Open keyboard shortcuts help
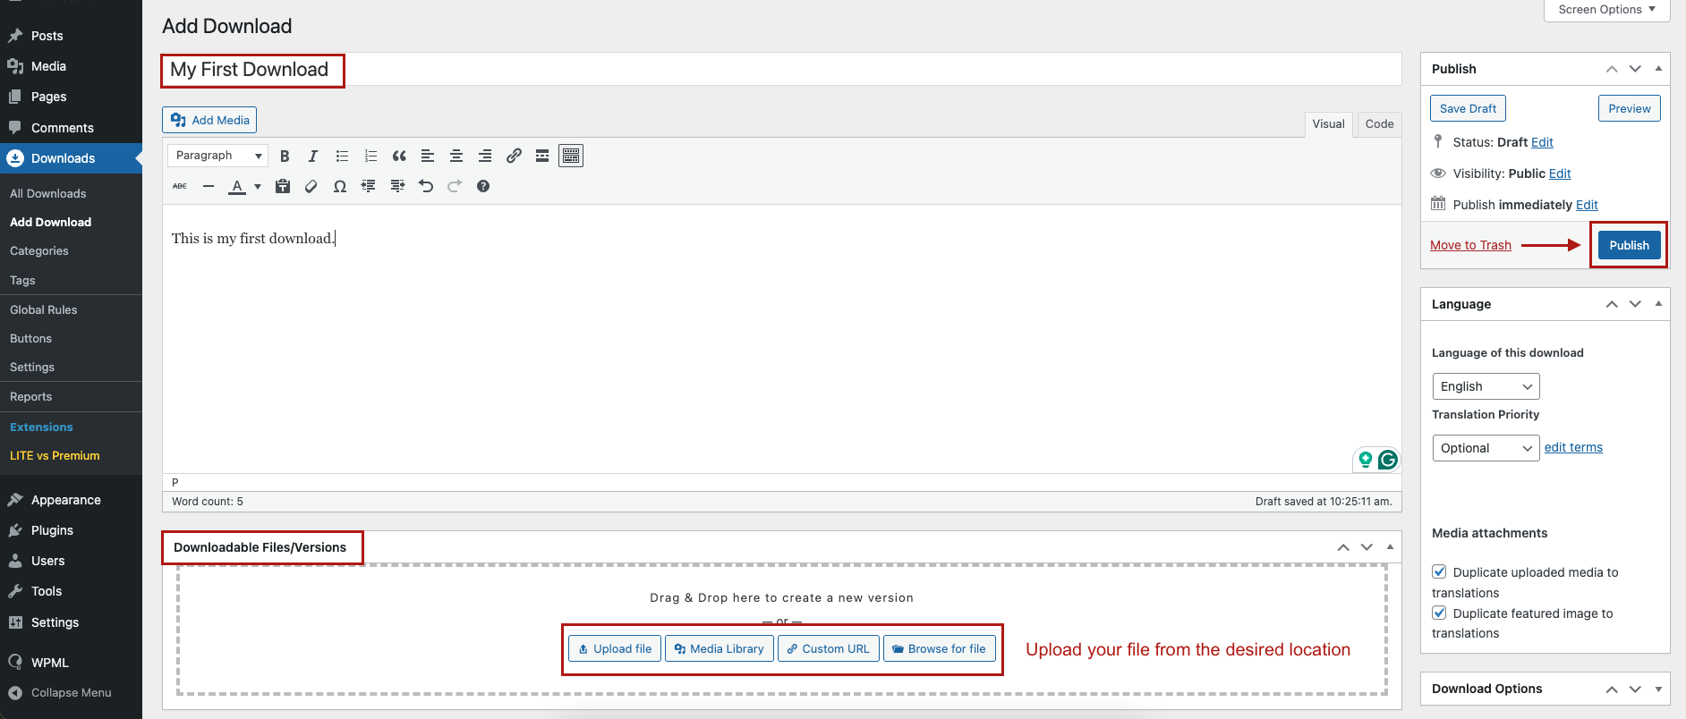This screenshot has height=719, width=1686. (x=483, y=186)
